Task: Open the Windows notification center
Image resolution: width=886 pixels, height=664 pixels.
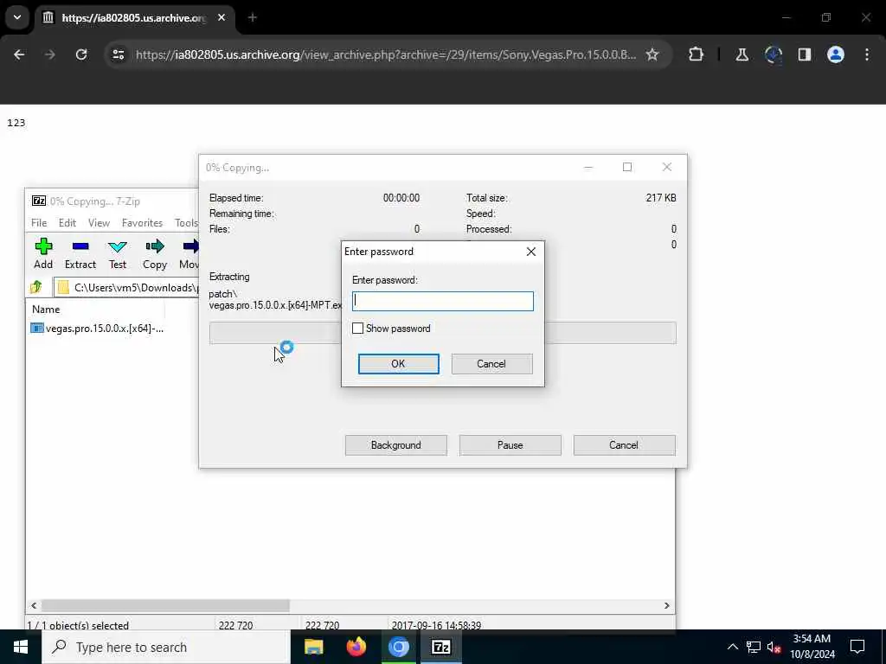Action: 857,647
